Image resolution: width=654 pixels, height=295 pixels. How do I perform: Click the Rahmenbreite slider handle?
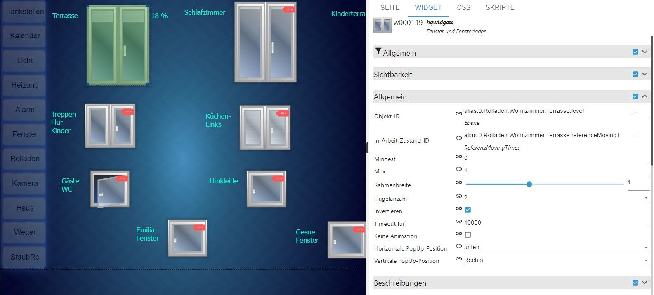pos(529,184)
